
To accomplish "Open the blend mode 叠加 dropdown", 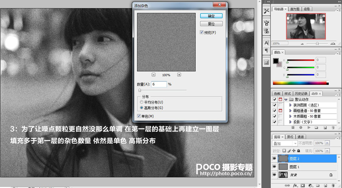I will click(x=285, y=143).
